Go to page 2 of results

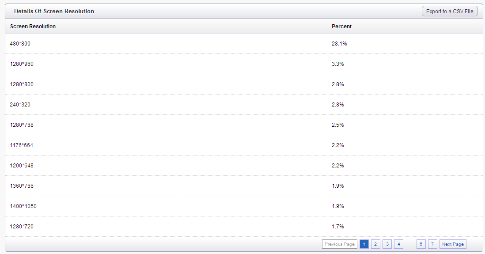[375, 244]
